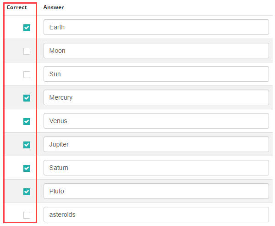Click the Jupiter answer text box

[x=156, y=144]
